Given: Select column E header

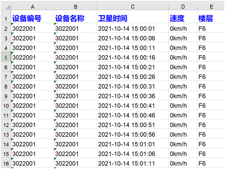Looking at the screenshot, I should click(x=211, y=6).
